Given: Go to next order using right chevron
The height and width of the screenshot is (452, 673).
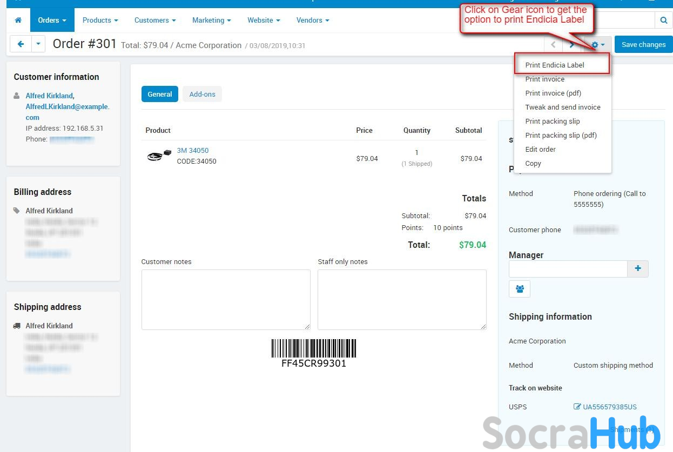Looking at the screenshot, I should [x=572, y=45].
